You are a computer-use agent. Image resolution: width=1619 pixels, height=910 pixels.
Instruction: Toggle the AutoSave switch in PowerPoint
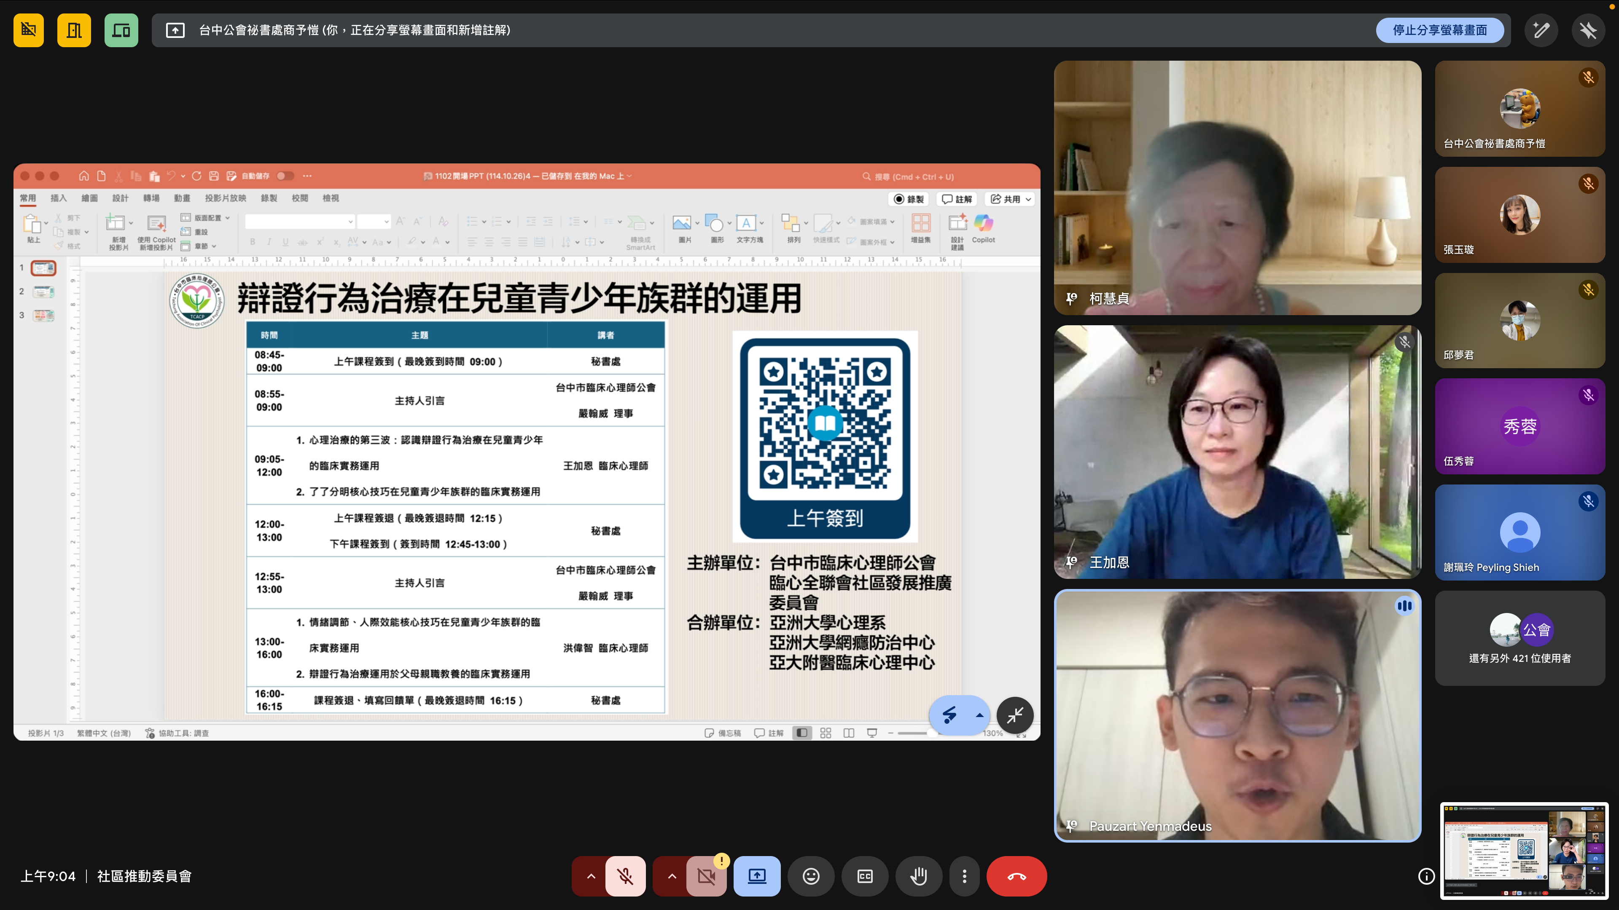pos(285,176)
